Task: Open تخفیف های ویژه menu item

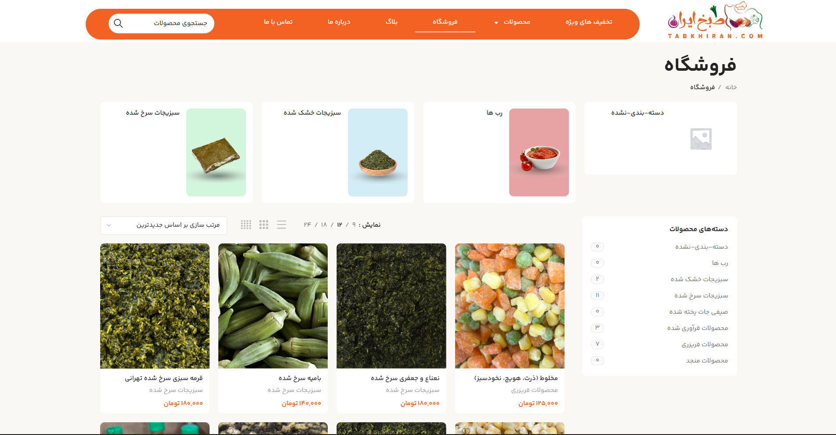Action: point(589,22)
